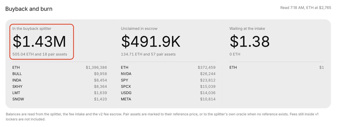Screen dimensions: 338x127
Task: Select the BULL row in splitter list
Action: click(x=60, y=74)
